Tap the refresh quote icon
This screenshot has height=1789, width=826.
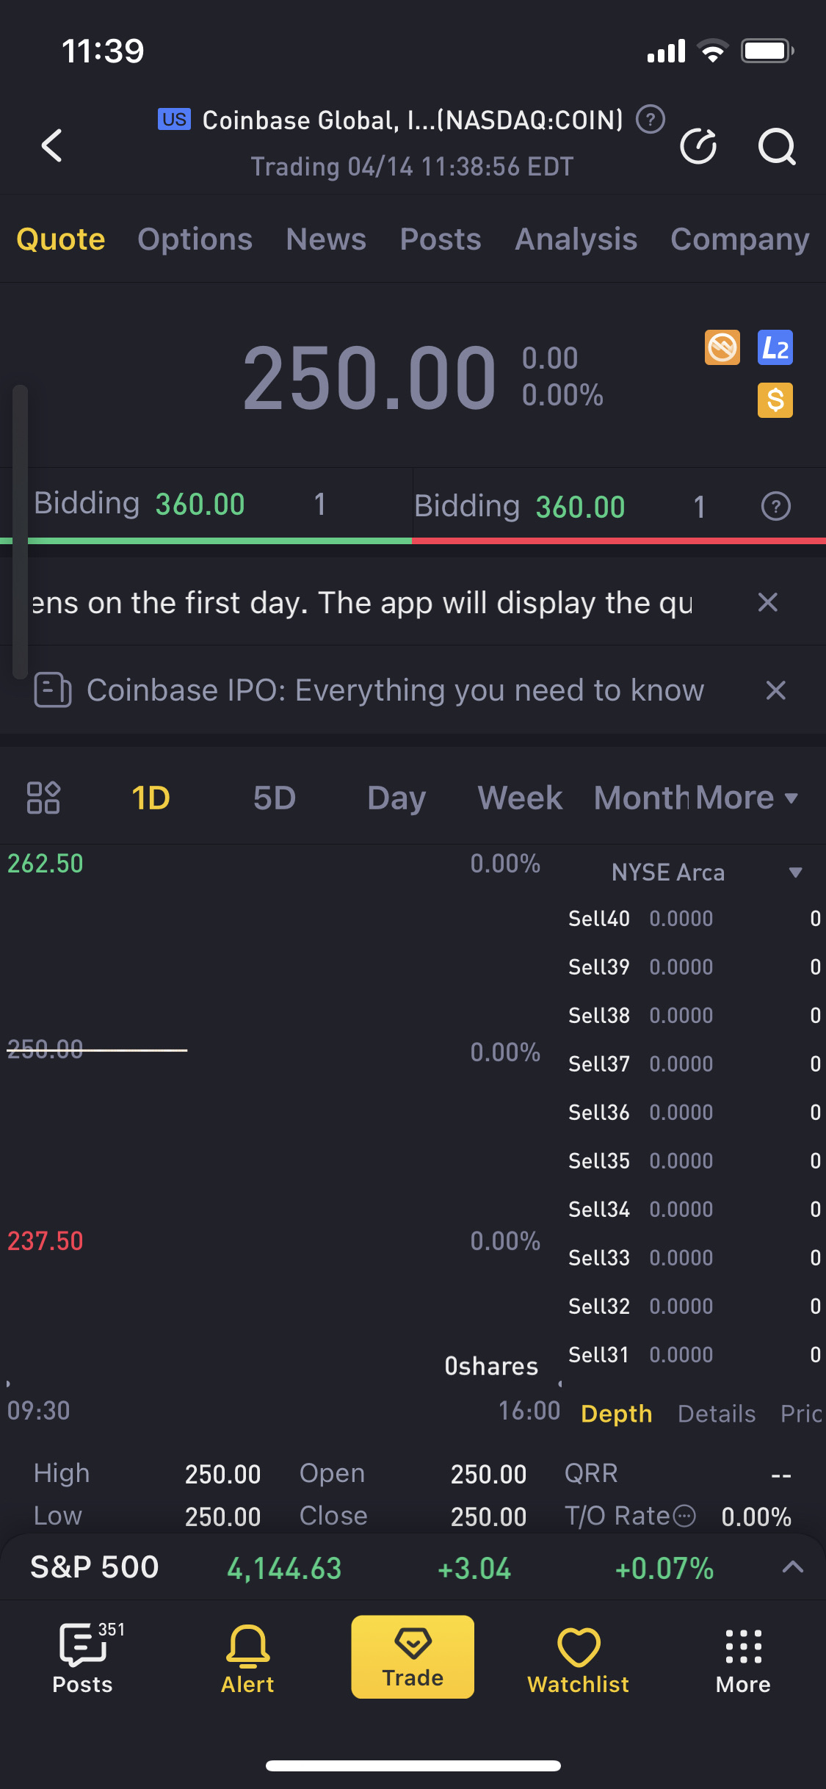(698, 146)
